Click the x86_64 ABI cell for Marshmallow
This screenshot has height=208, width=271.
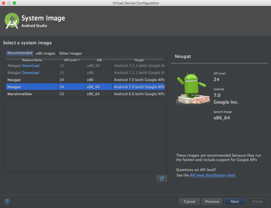pyautogui.click(x=99, y=94)
